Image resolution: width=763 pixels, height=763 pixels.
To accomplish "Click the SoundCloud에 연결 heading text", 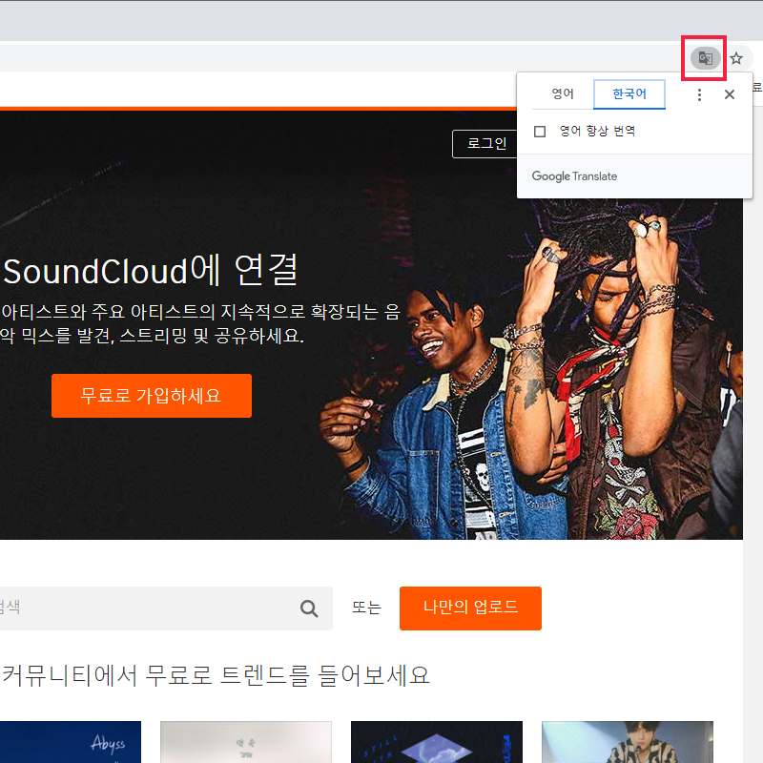I will [151, 270].
